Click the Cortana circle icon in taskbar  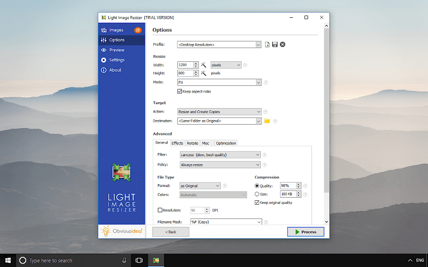(x=23, y=260)
